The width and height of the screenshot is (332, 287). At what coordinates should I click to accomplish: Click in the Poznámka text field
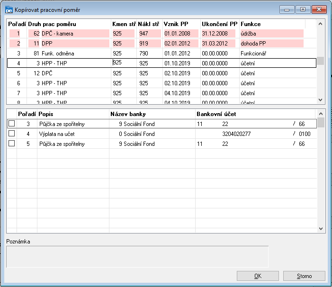(x=137, y=257)
